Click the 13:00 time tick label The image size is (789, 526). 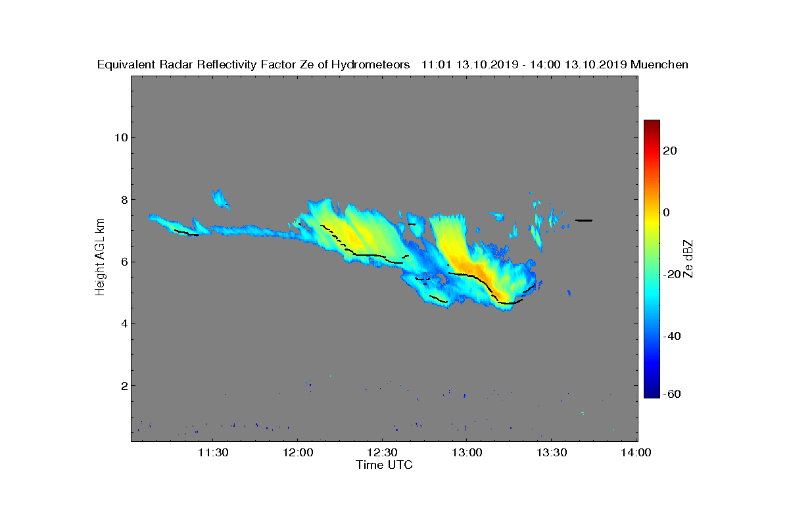[x=467, y=452]
